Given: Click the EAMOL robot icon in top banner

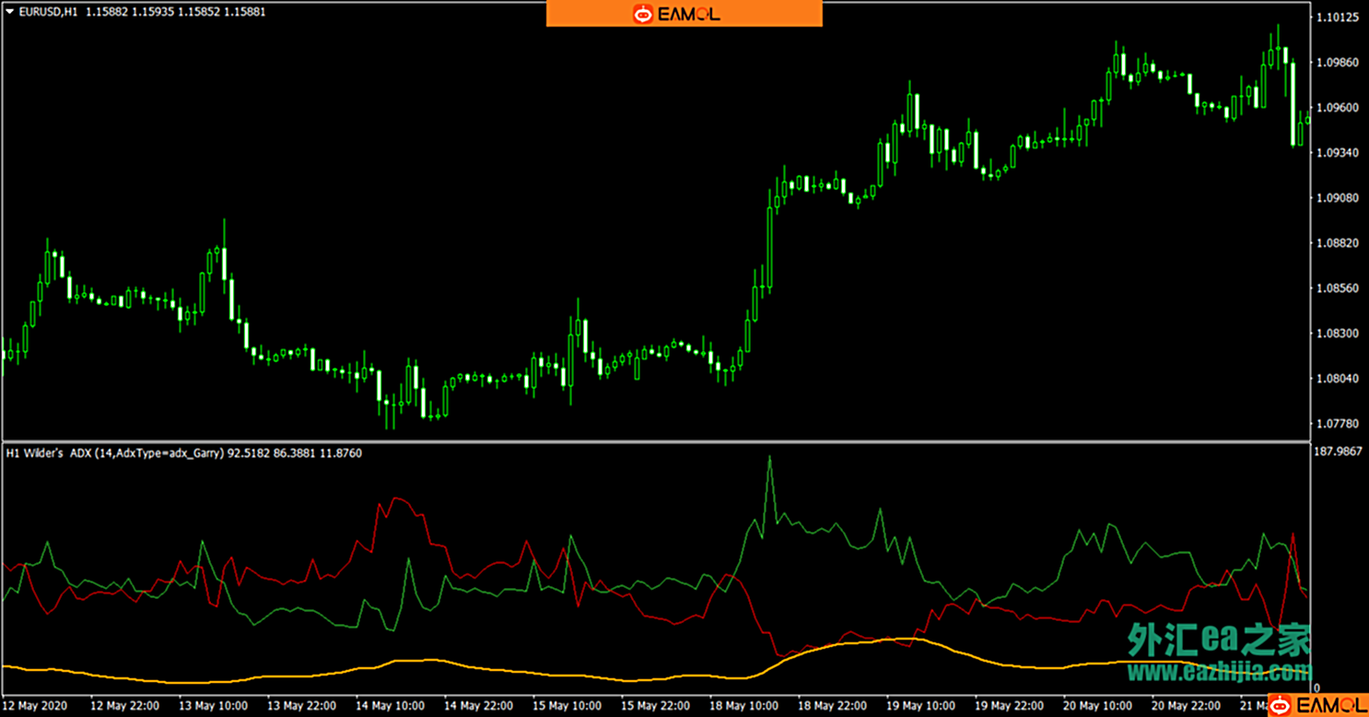Looking at the screenshot, I should pyautogui.click(x=642, y=14).
